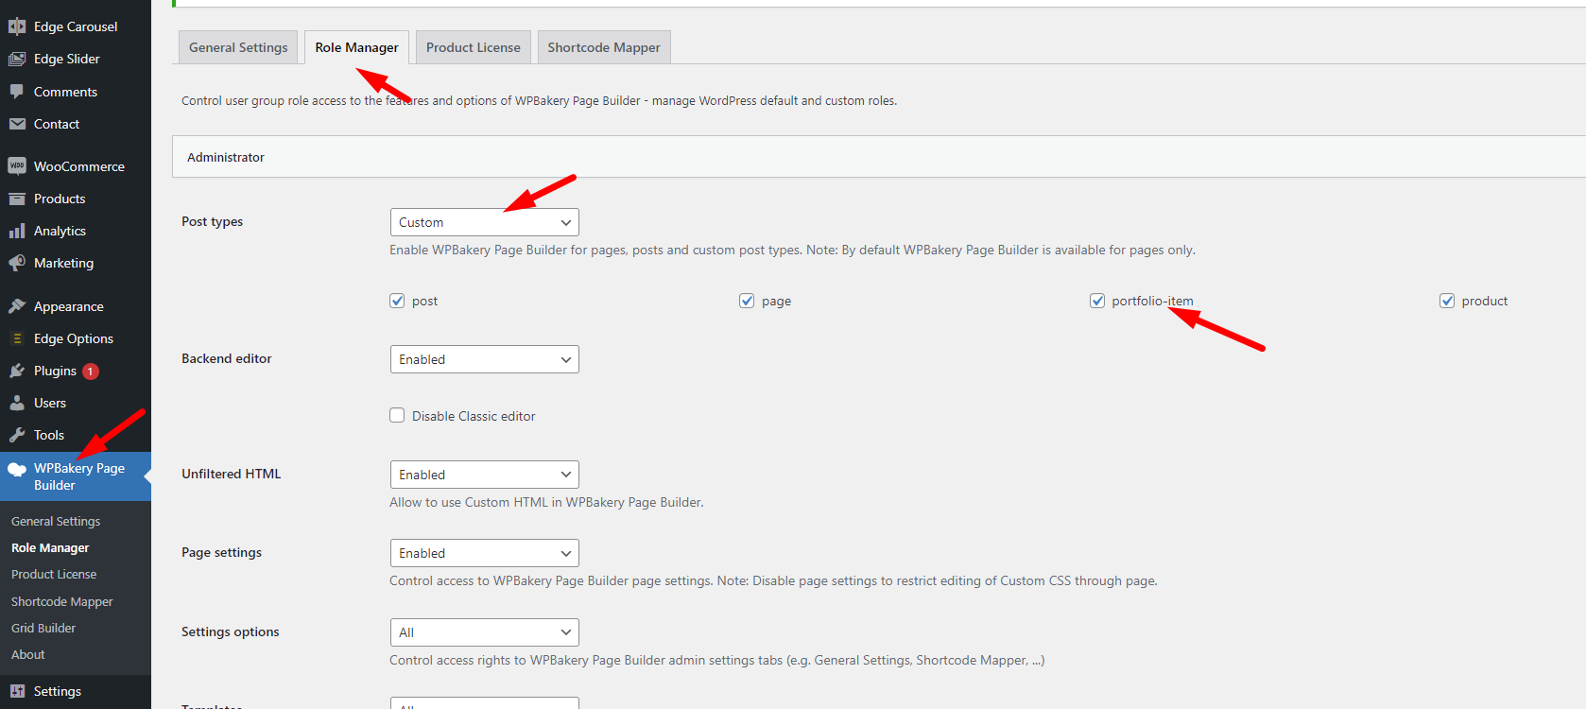This screenshot has width=1586, height=709.
Task: Click the Contact envelope icon
Action: click(17, 124)
